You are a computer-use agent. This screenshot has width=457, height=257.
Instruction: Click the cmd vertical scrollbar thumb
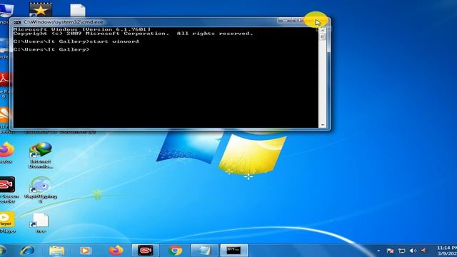pos(322,37)
